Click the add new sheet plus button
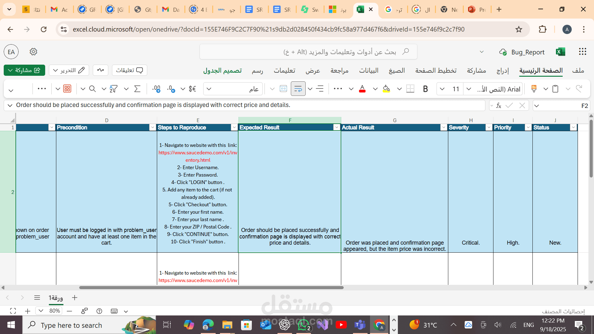594x334 pixels. 75,298
